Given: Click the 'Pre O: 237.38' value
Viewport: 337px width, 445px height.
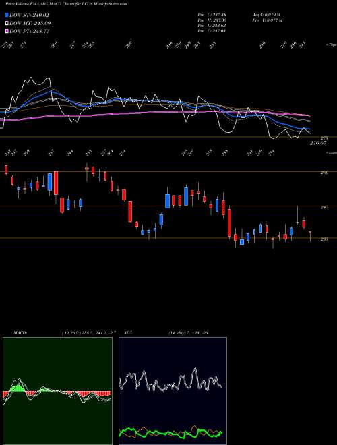Looking at the screenshot, I should (212, 15).
